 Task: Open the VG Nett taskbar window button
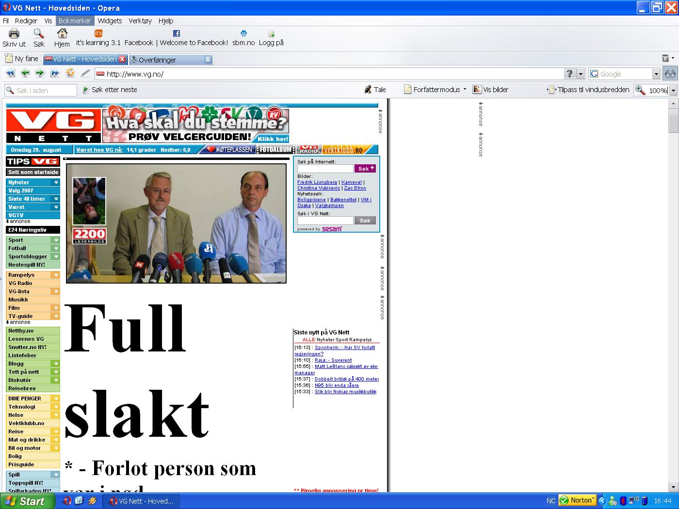click(142, 501)
